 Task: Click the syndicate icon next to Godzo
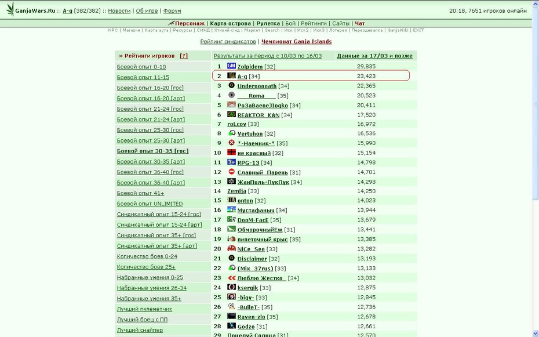tap(231, 325)
